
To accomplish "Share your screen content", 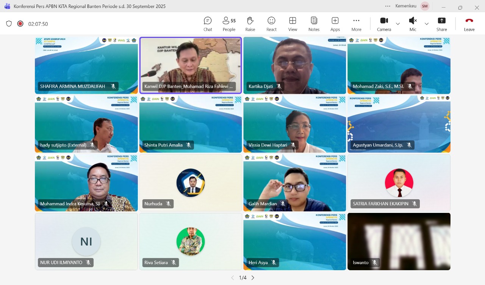I will click(x=441, y=24).
